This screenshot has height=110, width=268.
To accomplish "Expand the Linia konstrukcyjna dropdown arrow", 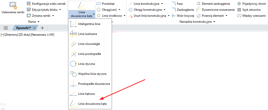I will 162,3.
